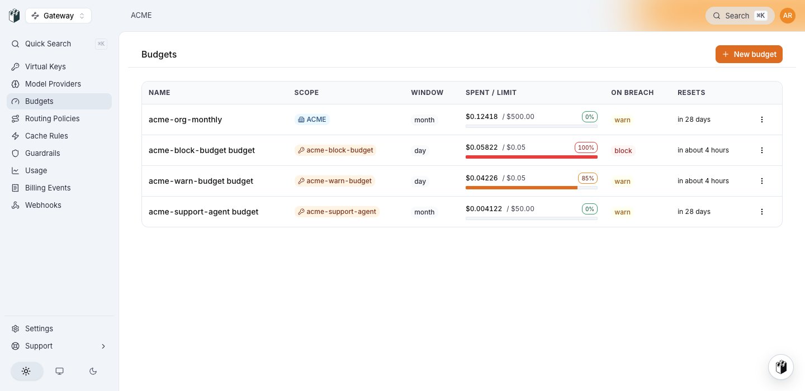Click the Quick Search magnifier icon
The width and height of the screenshot is (805, 391).
[x=16, y=44]
